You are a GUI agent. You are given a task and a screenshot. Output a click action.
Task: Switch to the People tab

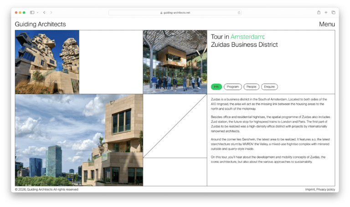coord(251,86)
